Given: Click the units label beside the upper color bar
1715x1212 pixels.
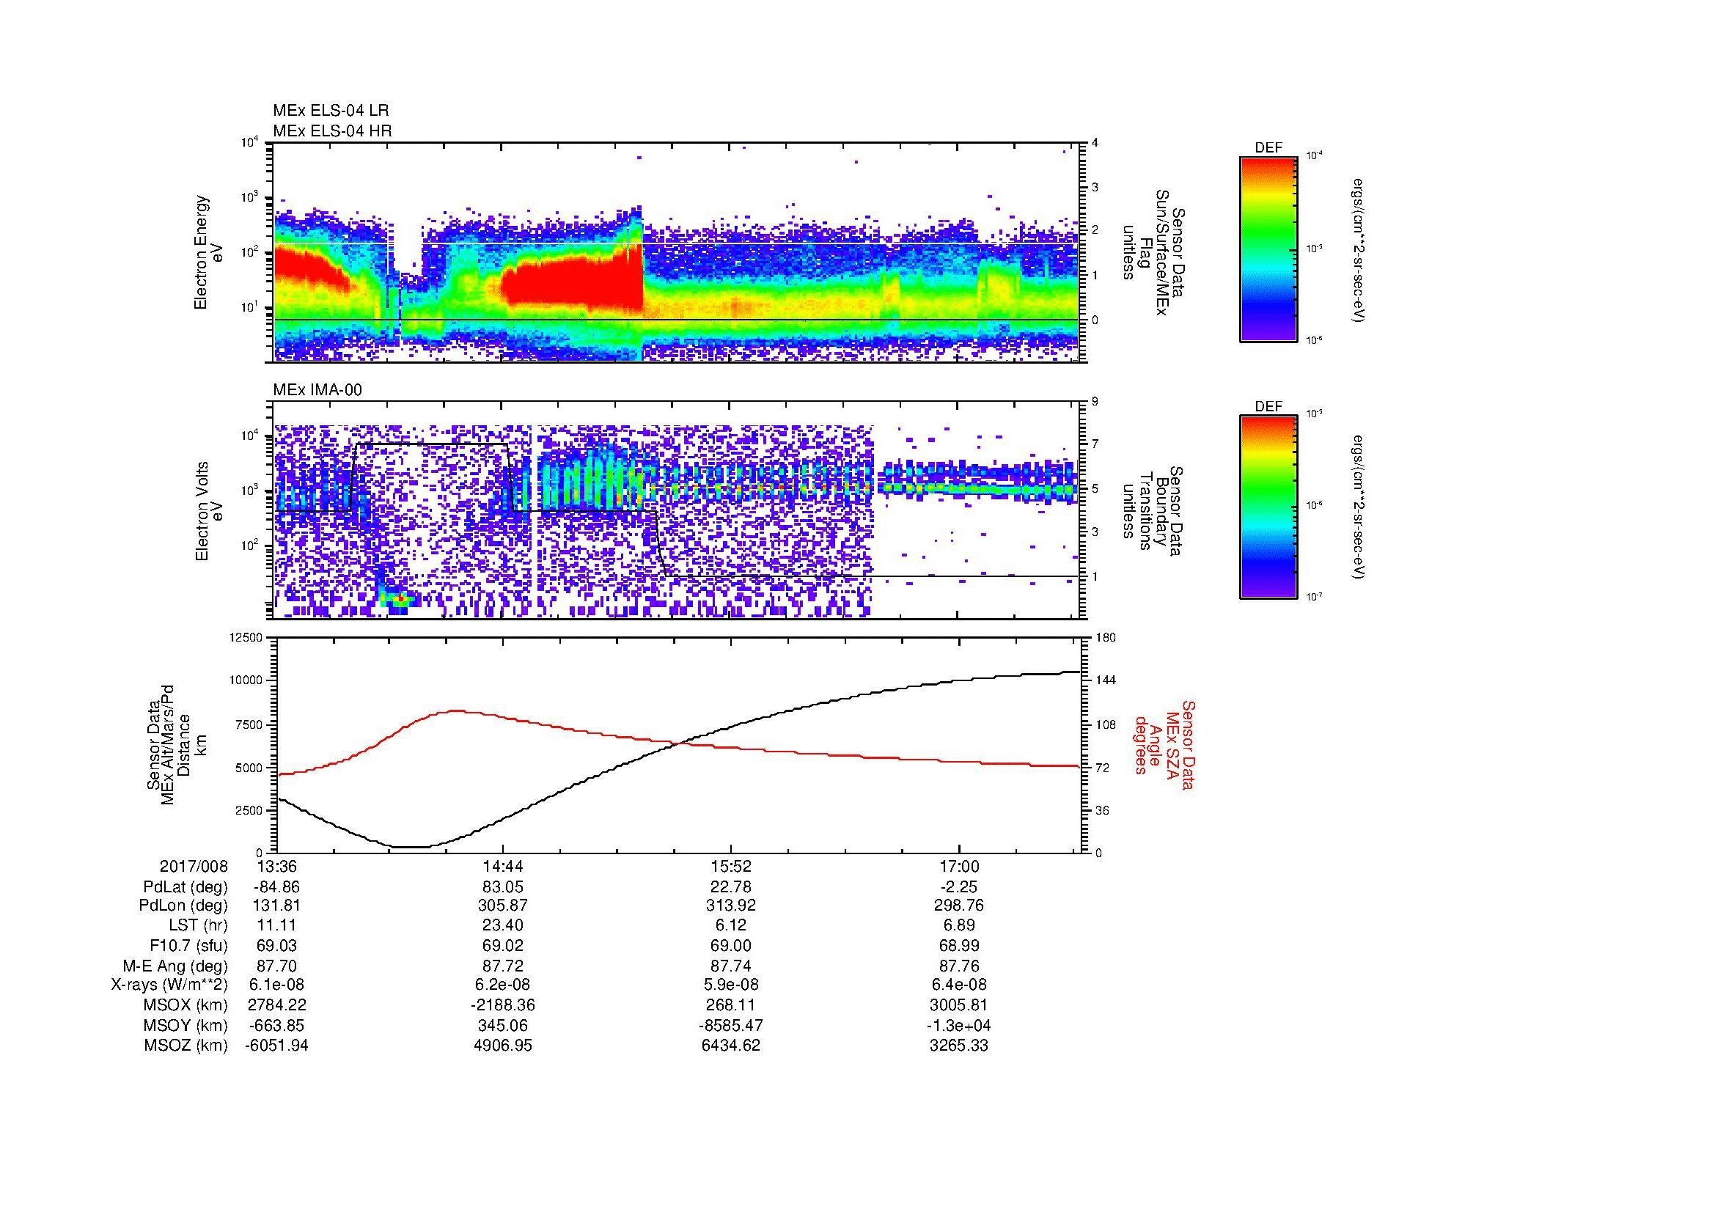Looking at the screenshot, I should 1360,249.
